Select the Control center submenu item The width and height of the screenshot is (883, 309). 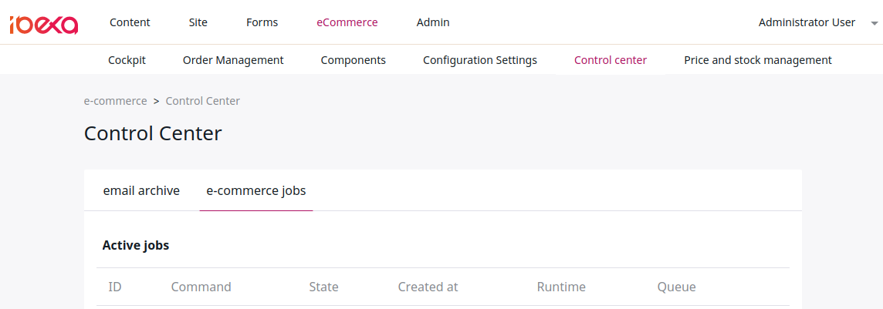611,60
